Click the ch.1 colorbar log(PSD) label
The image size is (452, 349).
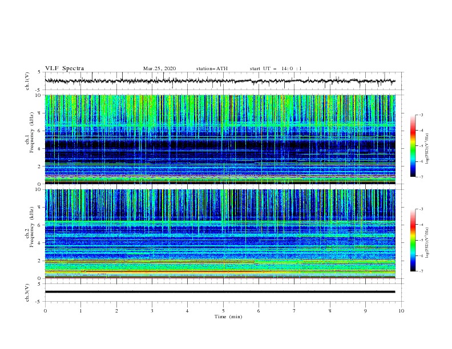(427, 149)
